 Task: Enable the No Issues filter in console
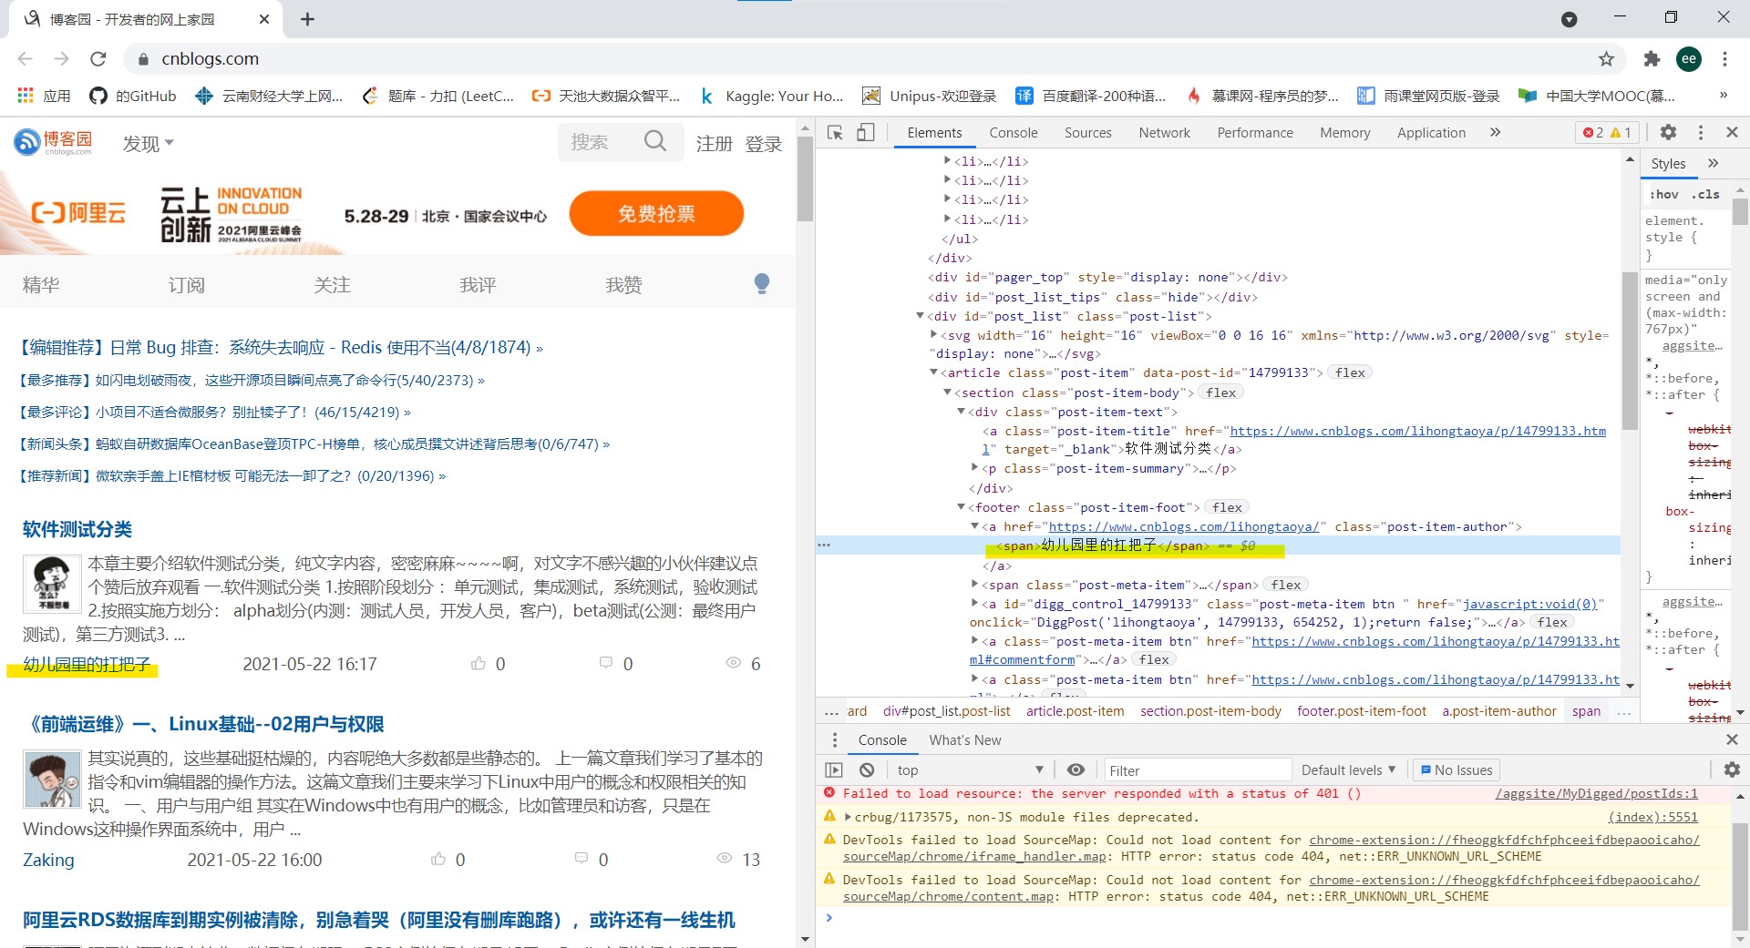pyautogui.click(x=1455, y=770)
